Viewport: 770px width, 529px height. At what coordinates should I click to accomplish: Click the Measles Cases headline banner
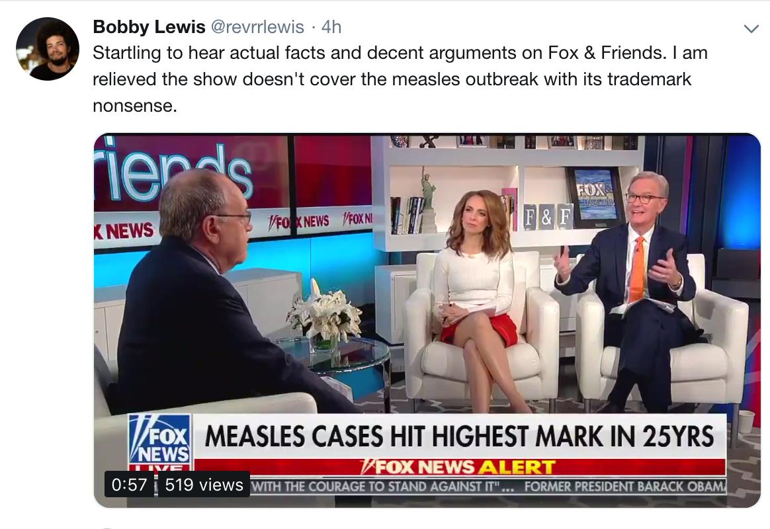pyautogui.click(x=459, y=436)
